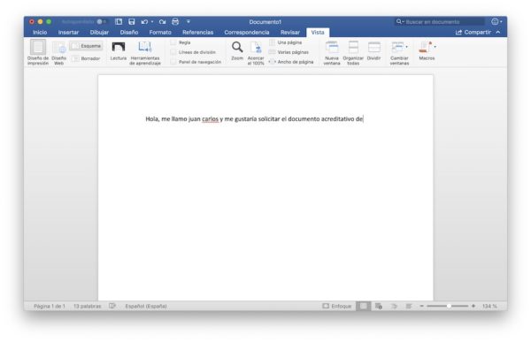This screenshot has width=531, height=342.
Task: Click the Vista tab
Action: pos(318,33)
